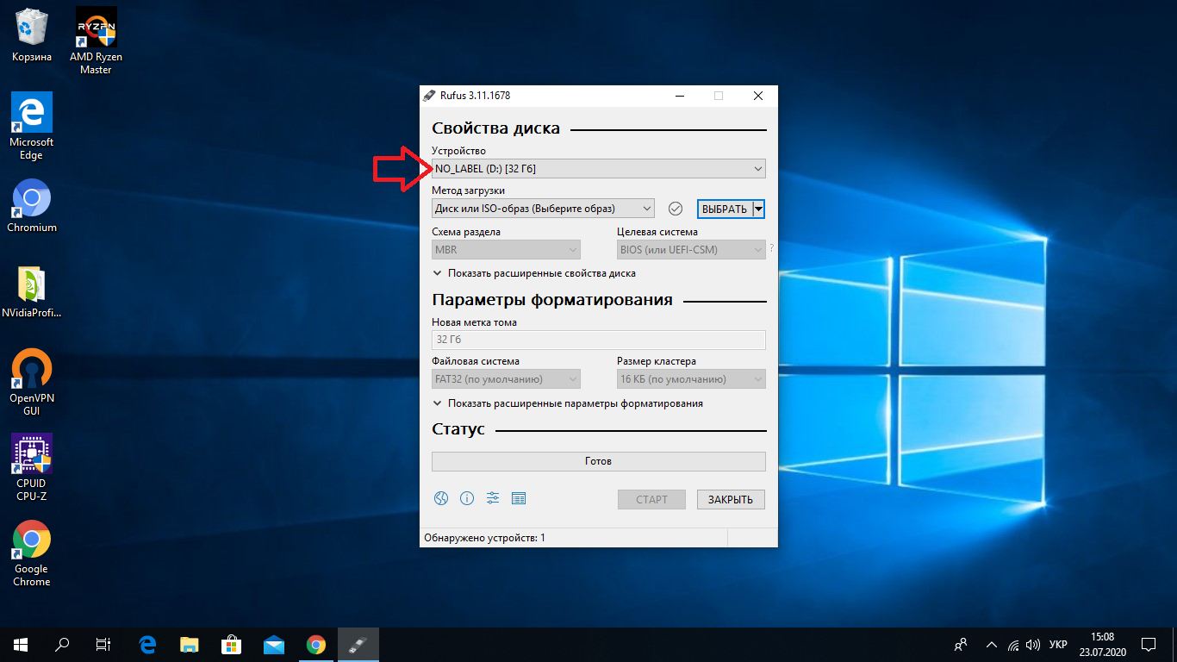Open arrow next to ВЫБРАТЬ button
1177x662 pixels.
758,209
